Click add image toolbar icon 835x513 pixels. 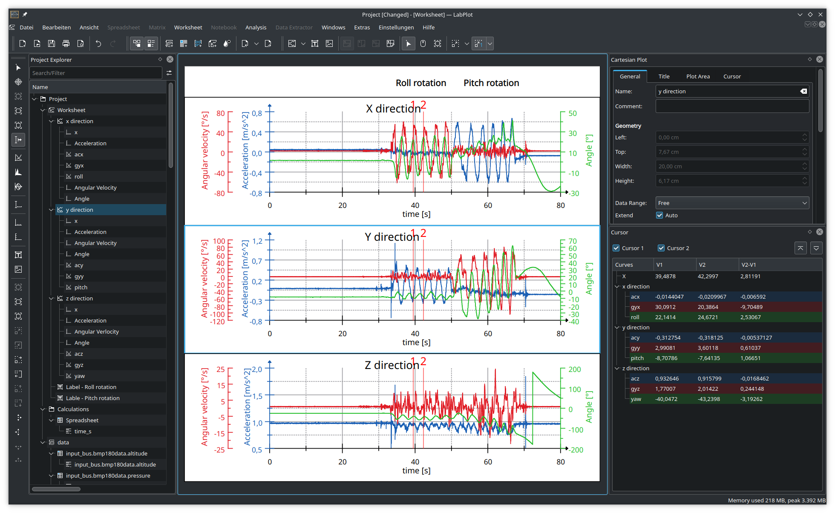(x=329, y=43)
